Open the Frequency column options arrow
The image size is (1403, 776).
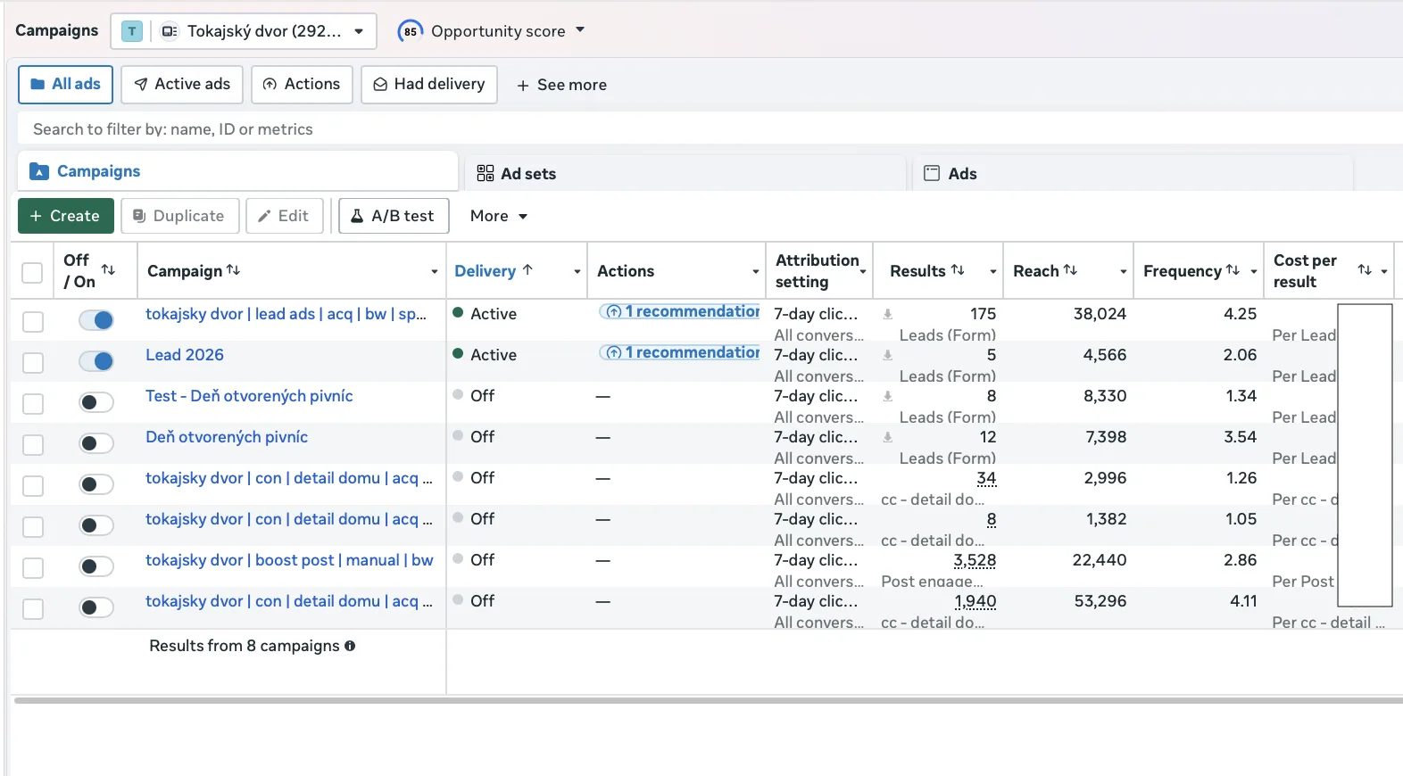[1254, 272]
